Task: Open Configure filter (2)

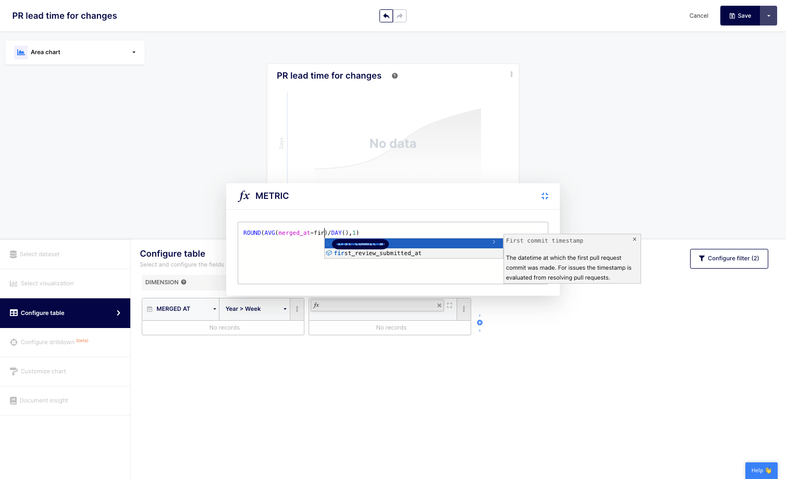Action: (x=729, y=259)
